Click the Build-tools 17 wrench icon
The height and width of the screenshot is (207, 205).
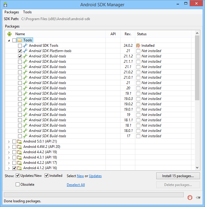point(25,136)
